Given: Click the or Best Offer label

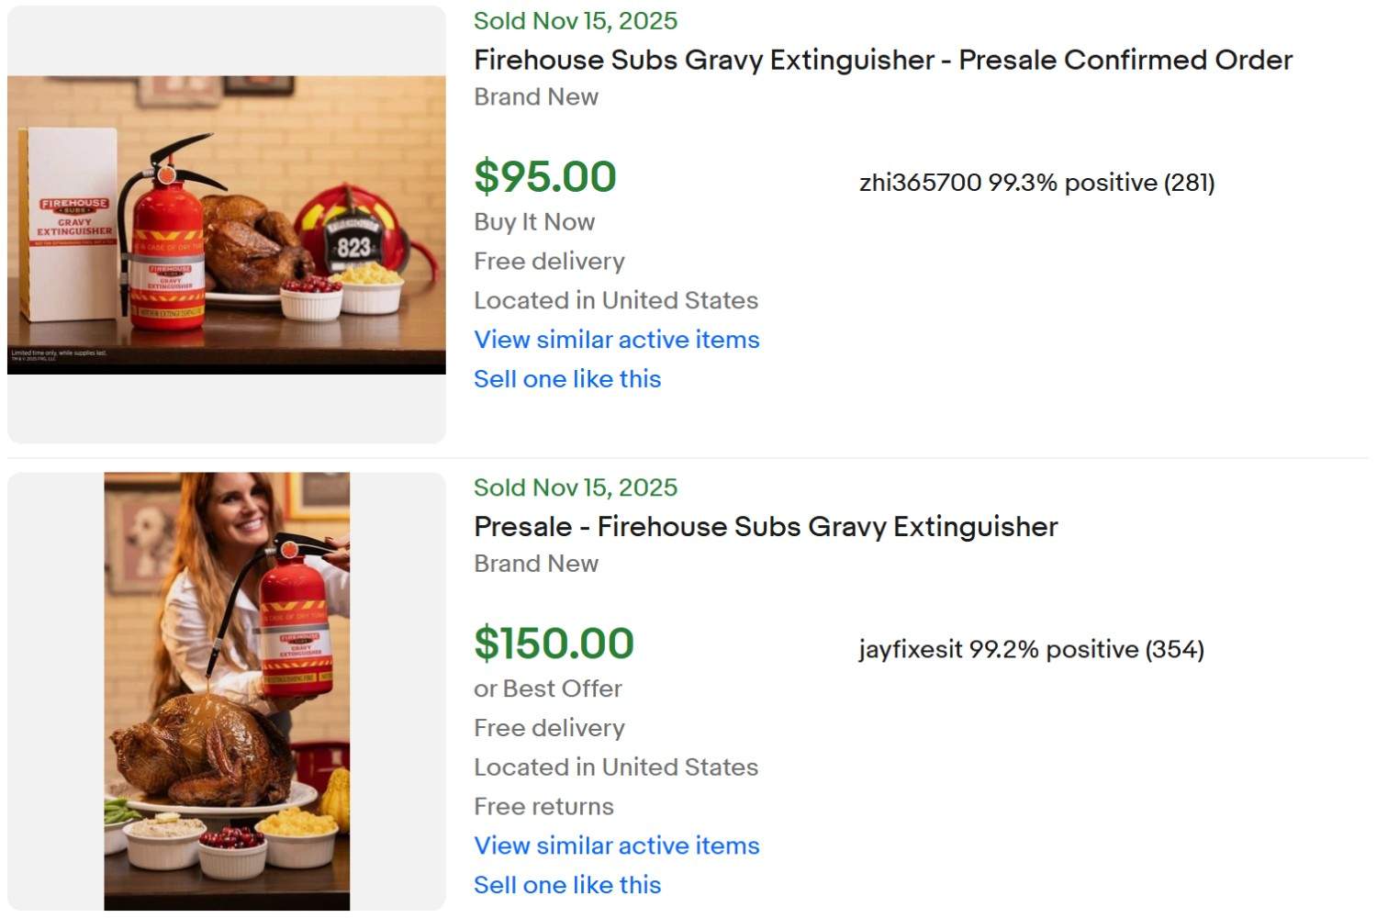Looking at the screenshot, I should click(548, 688).
